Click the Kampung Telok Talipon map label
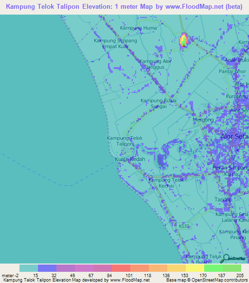 coord(124,141)
